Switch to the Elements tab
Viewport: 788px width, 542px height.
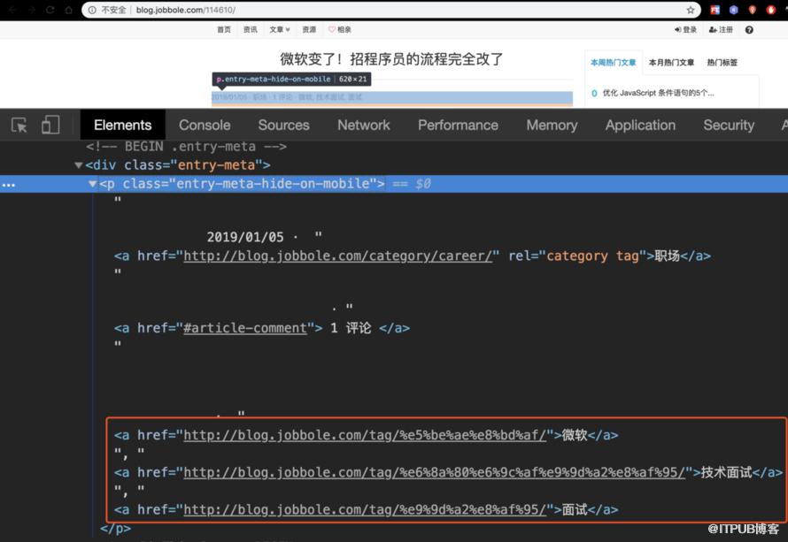pos(122,125)
